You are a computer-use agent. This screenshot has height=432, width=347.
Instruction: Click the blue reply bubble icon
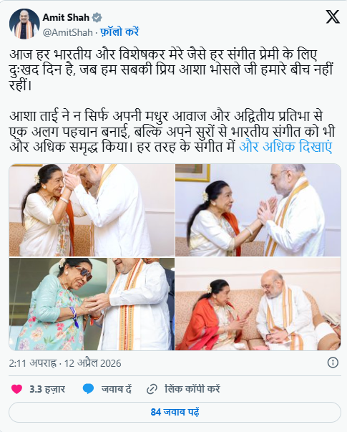[88, 389]
